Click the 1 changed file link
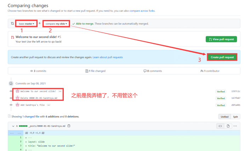Screen dimensions: 245x151 [x=31, y=116]
